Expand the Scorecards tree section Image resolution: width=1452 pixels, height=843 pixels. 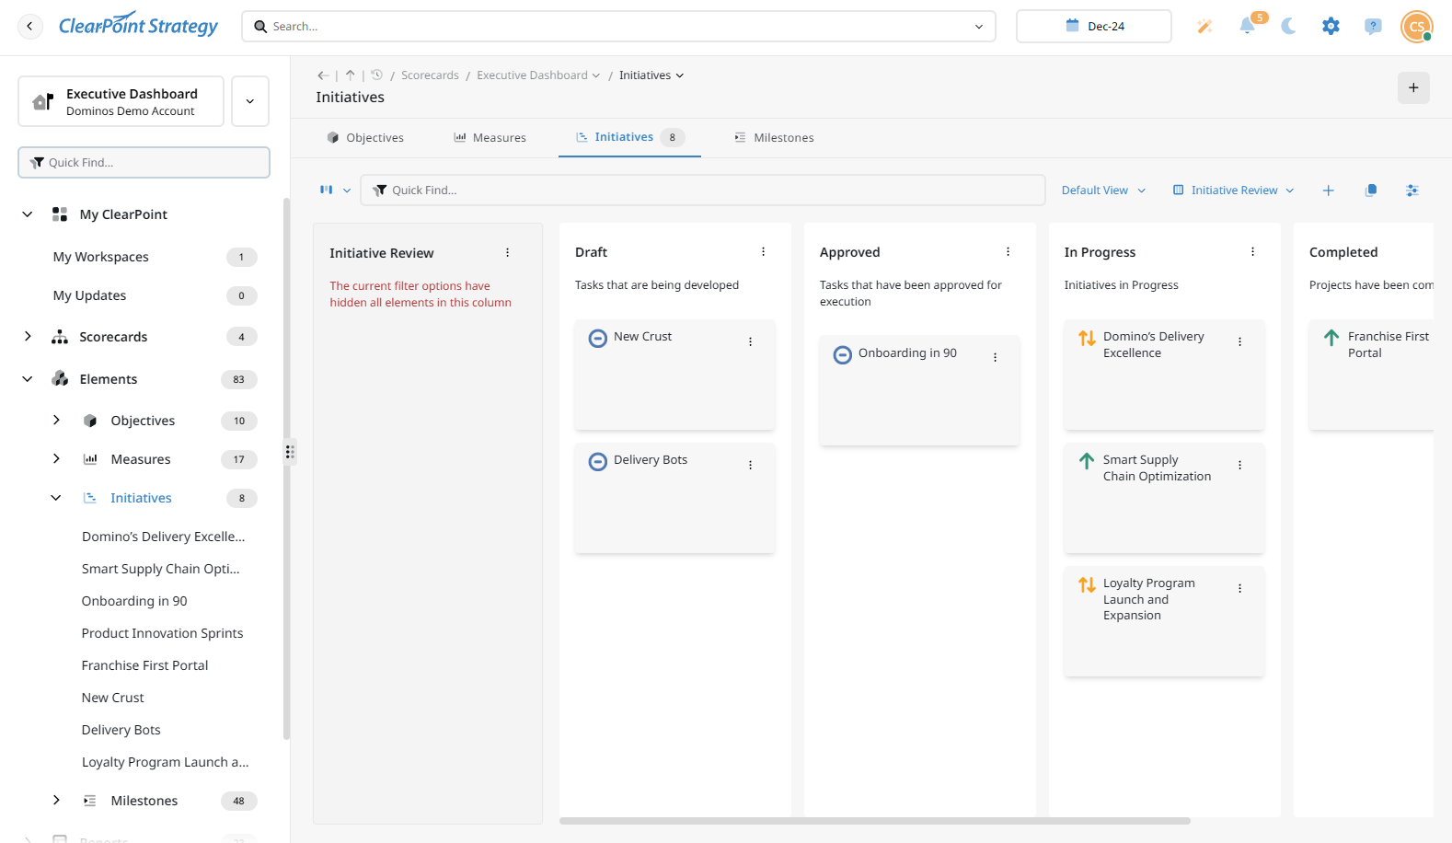28,337
